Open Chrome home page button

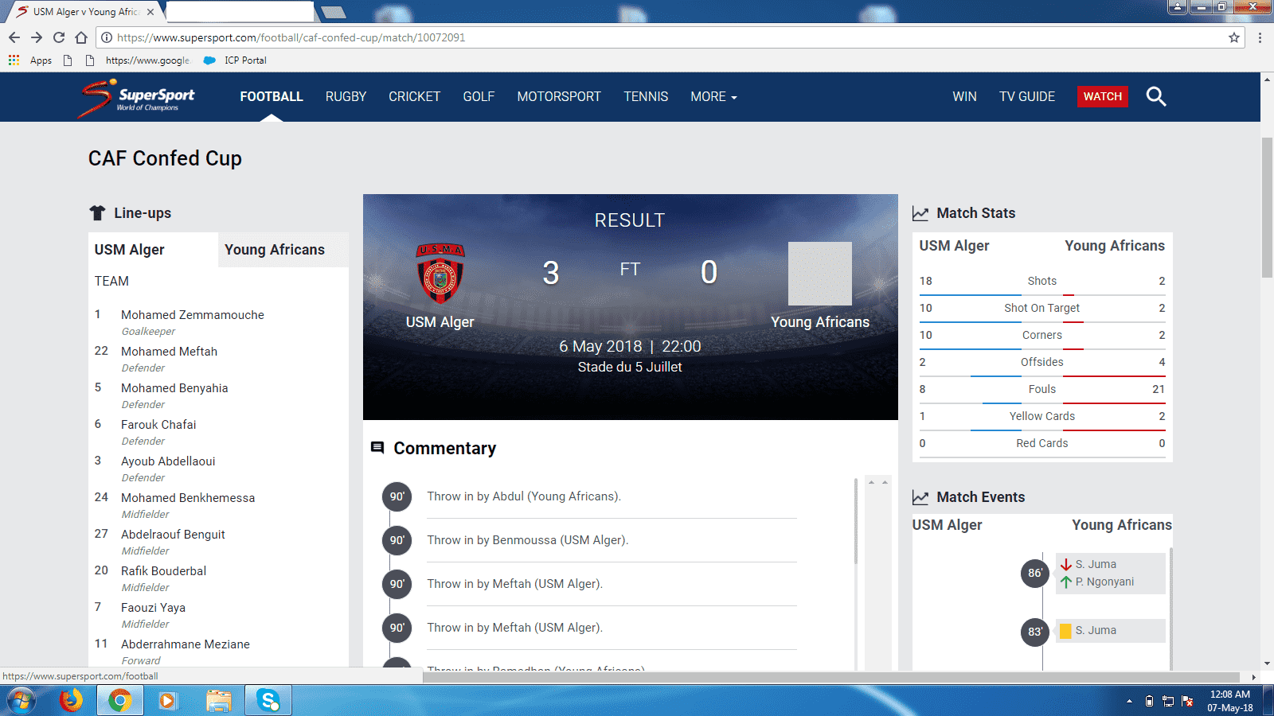click(81, 37)
